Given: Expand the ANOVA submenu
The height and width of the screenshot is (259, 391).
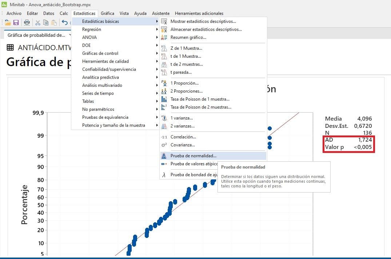Looking at the screenshot, I should 89,37.
